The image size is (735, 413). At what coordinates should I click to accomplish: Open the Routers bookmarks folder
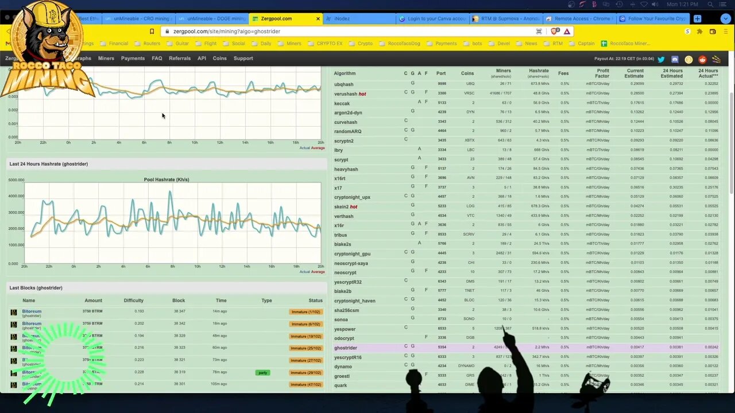[x=147, y=44]
